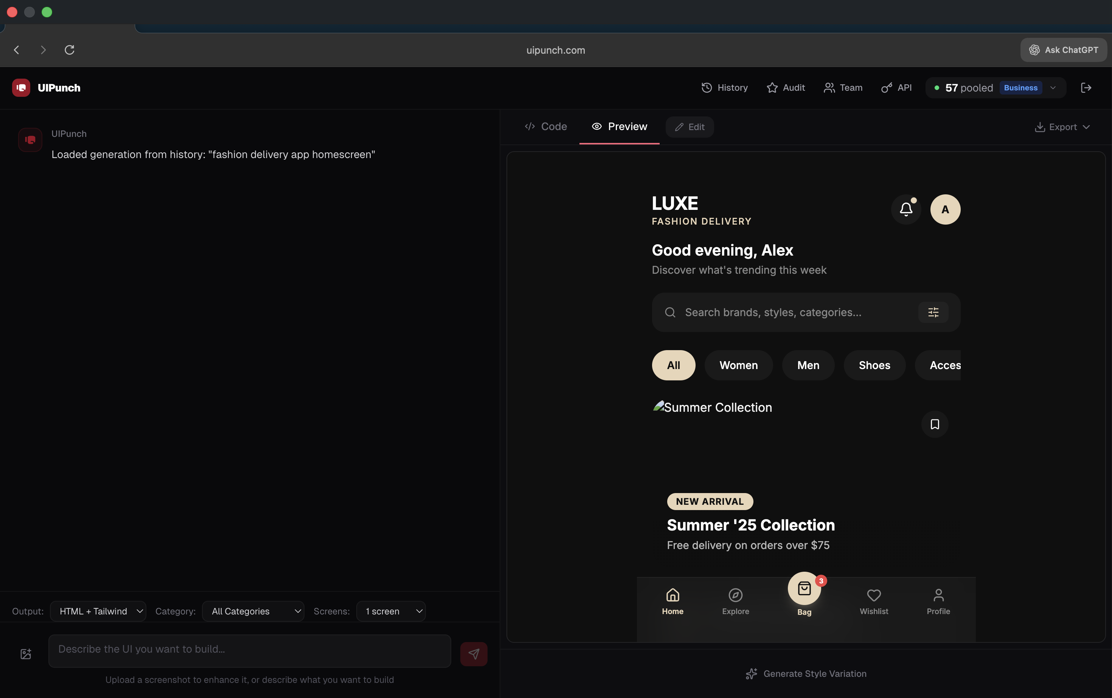
Task: Open the Team page
Action: tap(842, 88)
